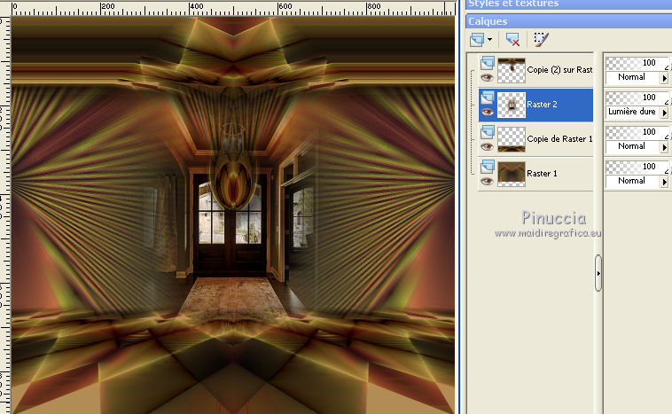Click Normal blend mode of Copie (2) sur Raster
The image size is (672, 414).
pos(633,78)
